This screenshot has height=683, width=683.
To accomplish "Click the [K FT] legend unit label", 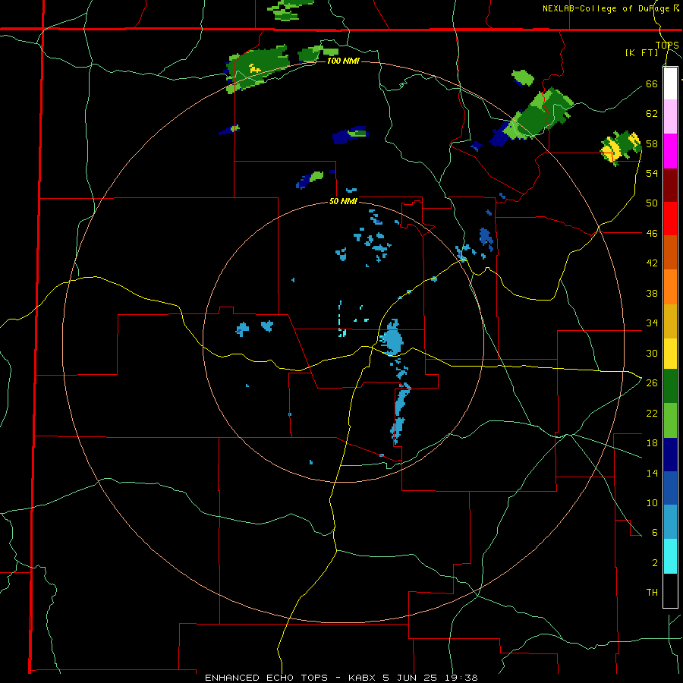I will pyautogui.click(x=642, y=52).
